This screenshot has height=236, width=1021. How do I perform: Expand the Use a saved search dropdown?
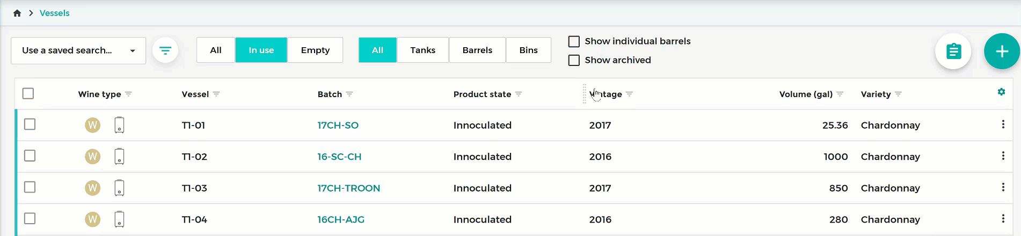(78, 50)
